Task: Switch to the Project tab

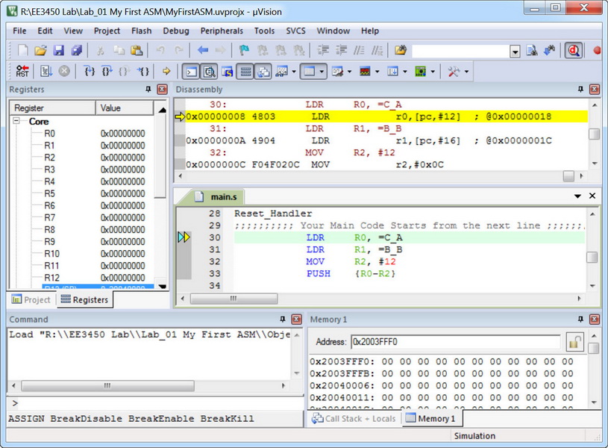Action: pos(31,299)
